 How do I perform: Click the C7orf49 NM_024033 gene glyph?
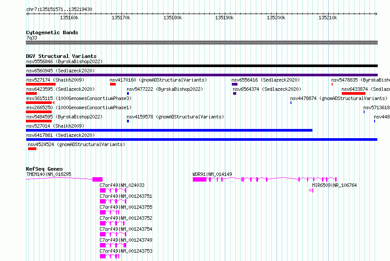click(113, 190)
